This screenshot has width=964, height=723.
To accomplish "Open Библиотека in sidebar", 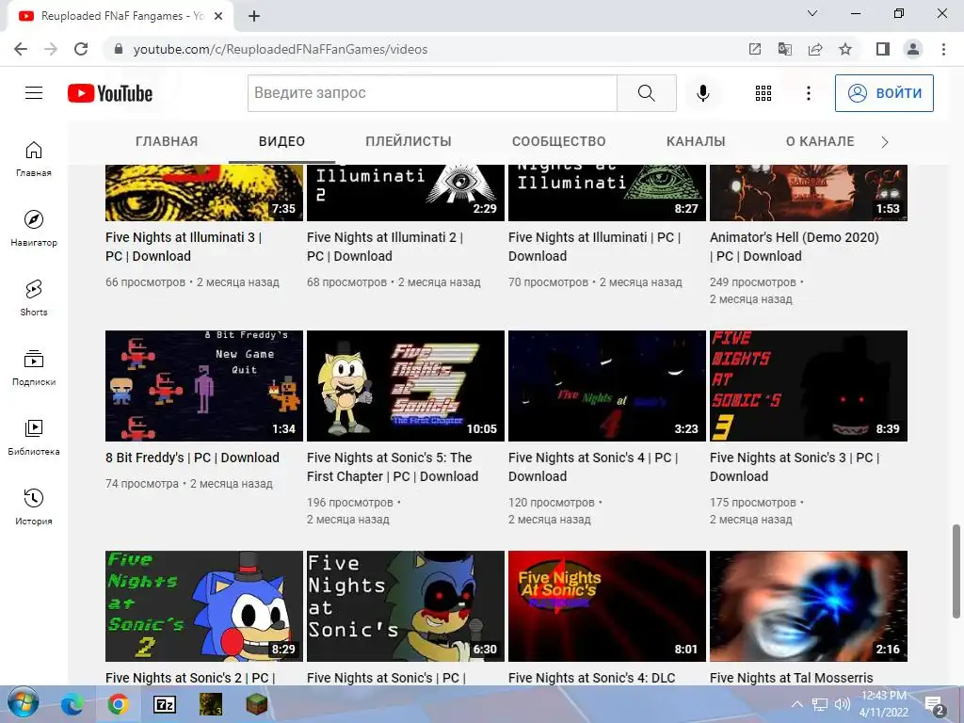I will [34, 437].
